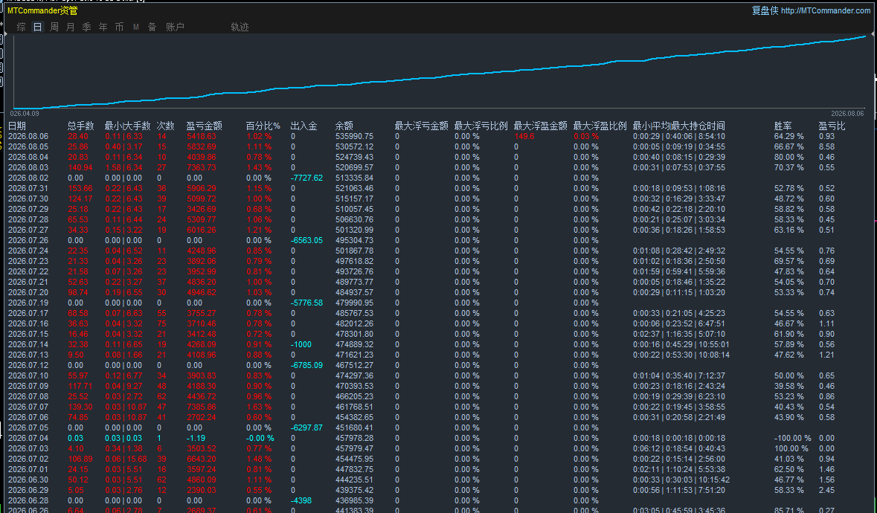Click the lot range 0.06 | 15.68
877x513 pixels.
tap(126, 459)
